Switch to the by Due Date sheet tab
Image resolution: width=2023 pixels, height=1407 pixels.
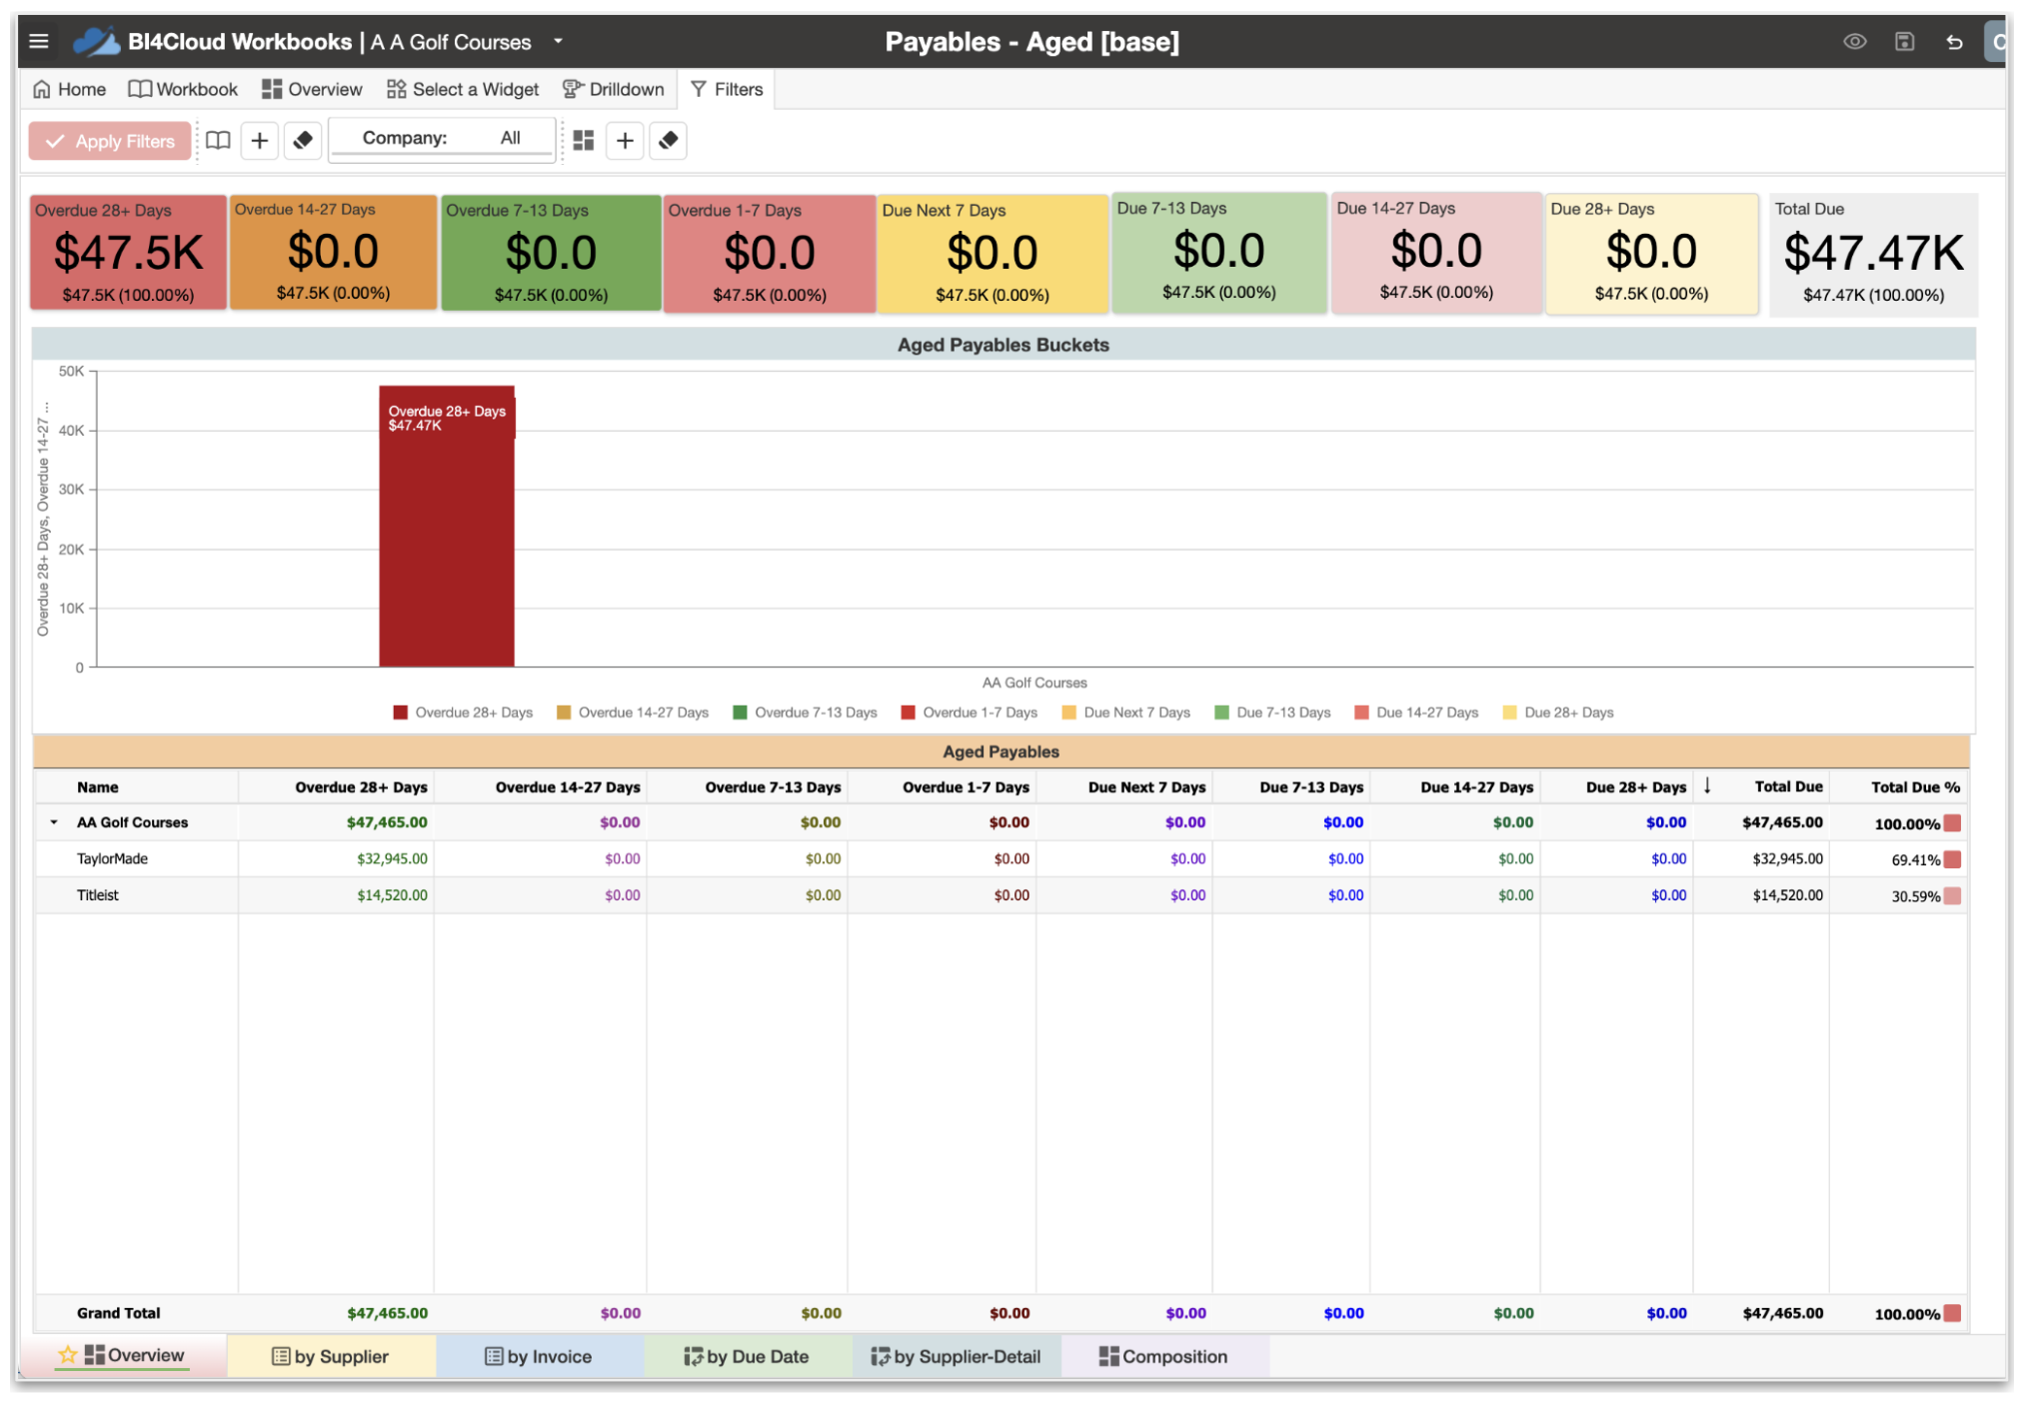[x=747, y=1356]
